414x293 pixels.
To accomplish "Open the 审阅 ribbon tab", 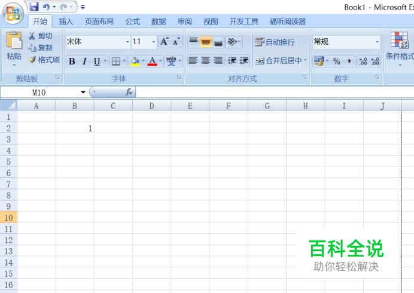I will pyautogui.click(x=184, y=21).
